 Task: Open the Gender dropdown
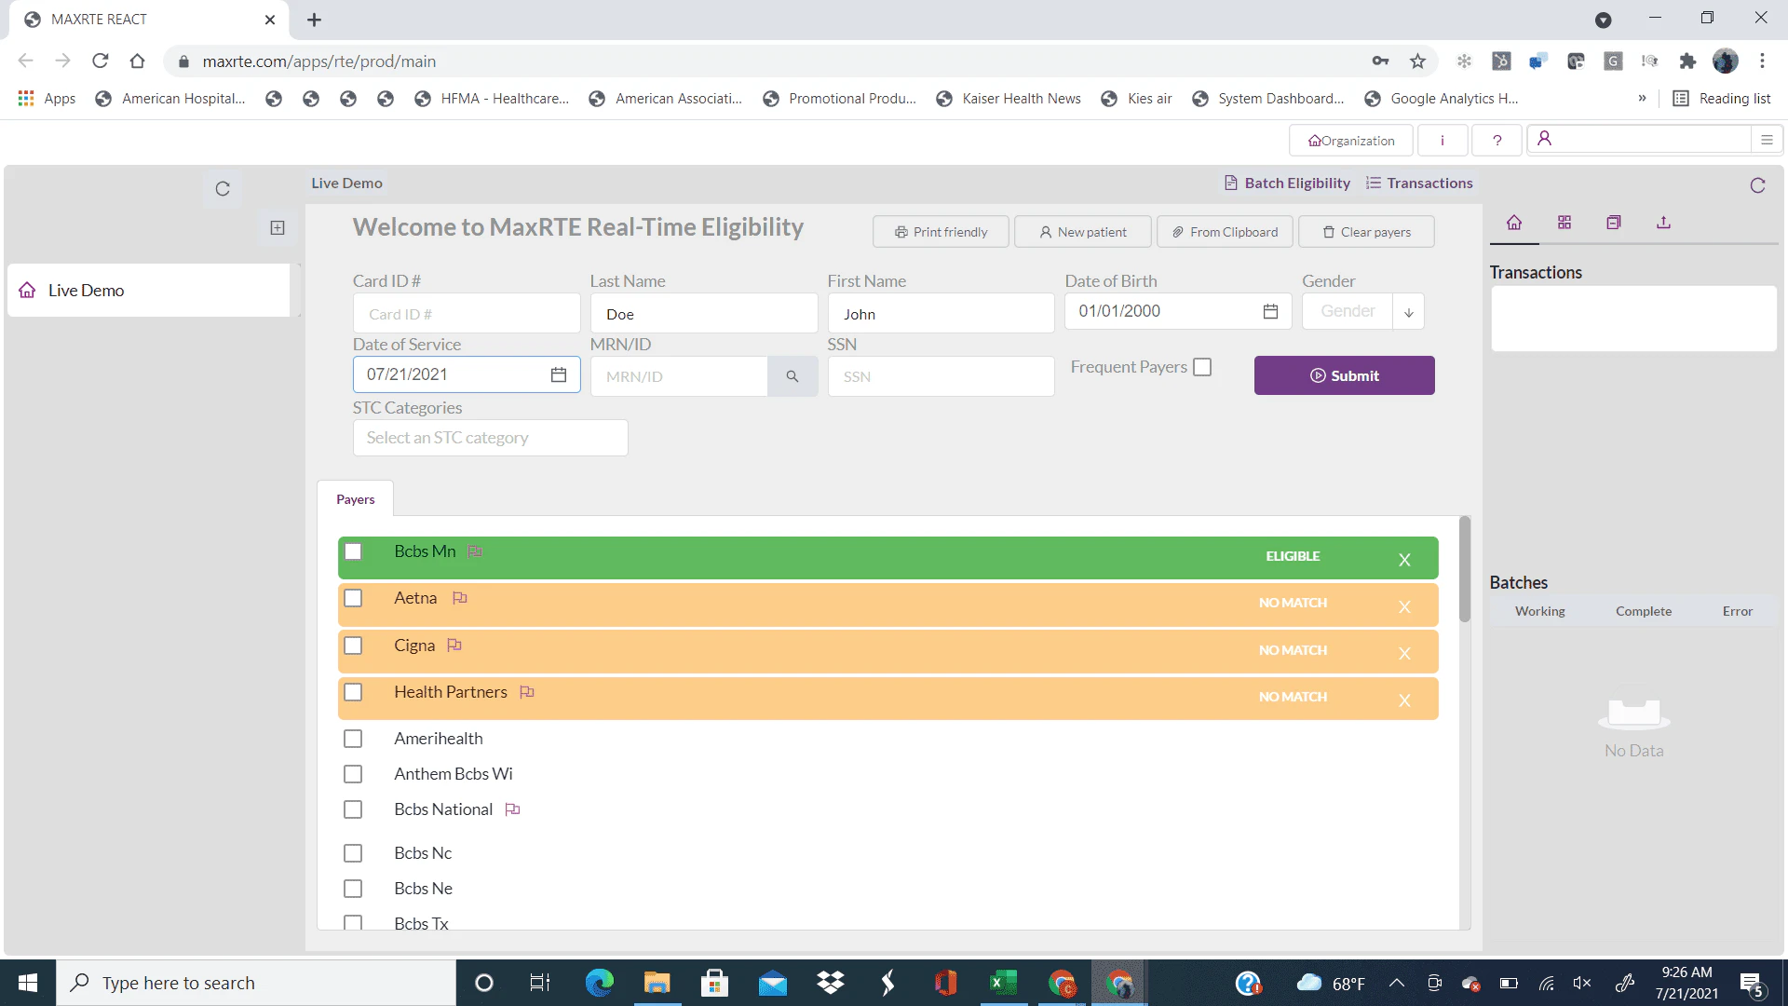point(1408,311)
